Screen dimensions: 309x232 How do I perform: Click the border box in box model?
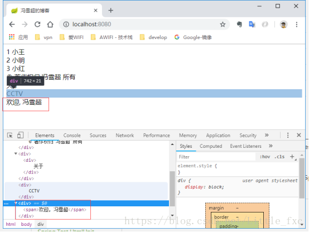point(221,217)
